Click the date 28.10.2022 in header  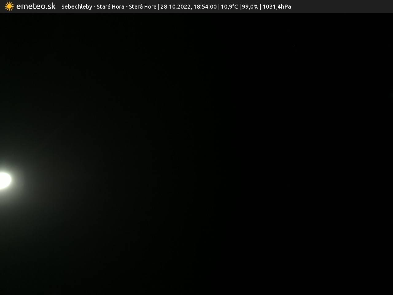click(175, 7)
